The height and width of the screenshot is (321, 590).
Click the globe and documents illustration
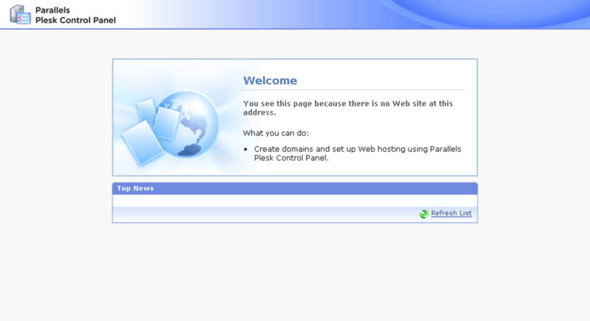click(170, 127)
